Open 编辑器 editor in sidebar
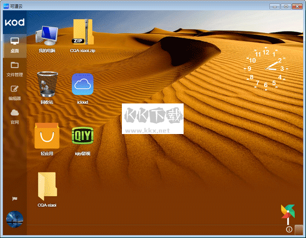The width and height of the screenshot is (306, 238). point(15,93)
